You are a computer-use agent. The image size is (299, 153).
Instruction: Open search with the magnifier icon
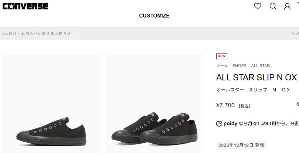(x=273, y=6)
